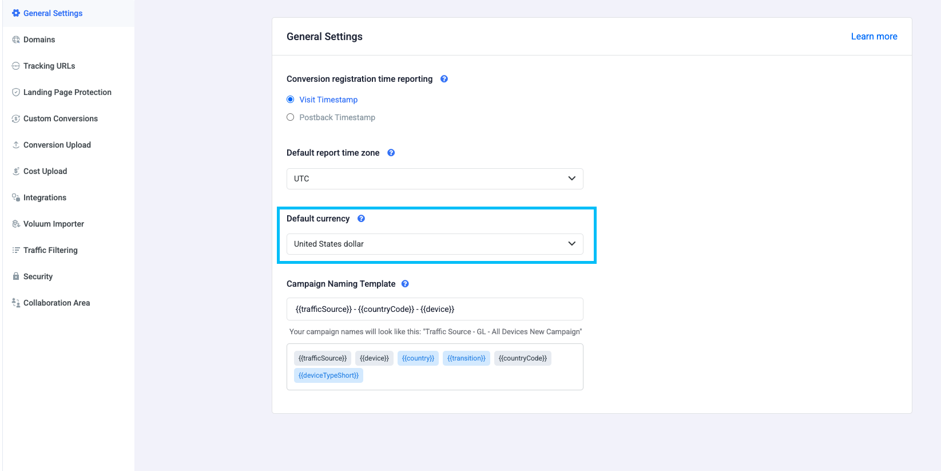The width and height of the screenshot is (941, 471).
Task: Open the UTC time zone dropdown
Action: pyautogui.click(x=435, y=179)
